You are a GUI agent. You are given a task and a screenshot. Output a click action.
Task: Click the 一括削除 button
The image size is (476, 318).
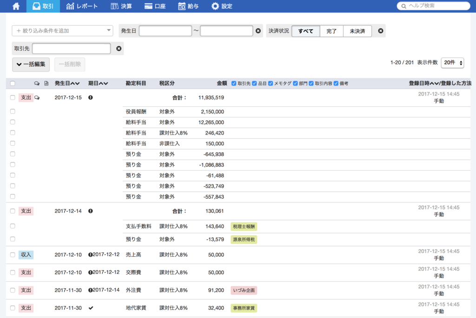point(70,64)
